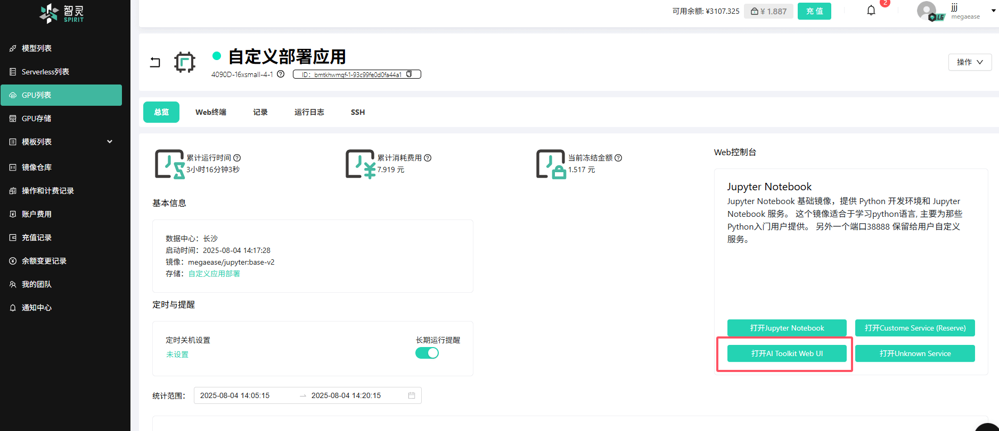This screenshot has width=999, height=431.
Task: Click the ¥1.887 frozen amount badge
Action: pos(769,11)
